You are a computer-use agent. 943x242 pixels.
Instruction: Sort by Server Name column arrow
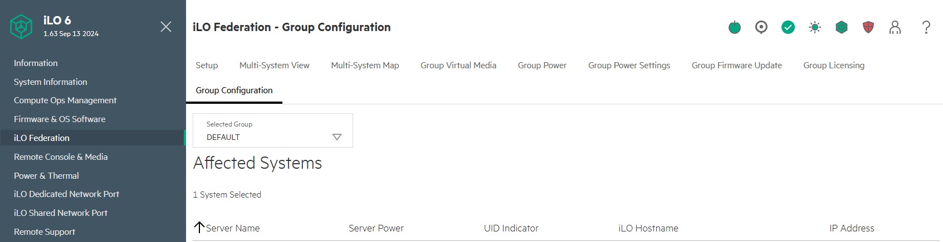(199, 227)
